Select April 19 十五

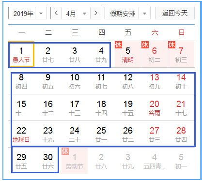click(x=128, y=108)
